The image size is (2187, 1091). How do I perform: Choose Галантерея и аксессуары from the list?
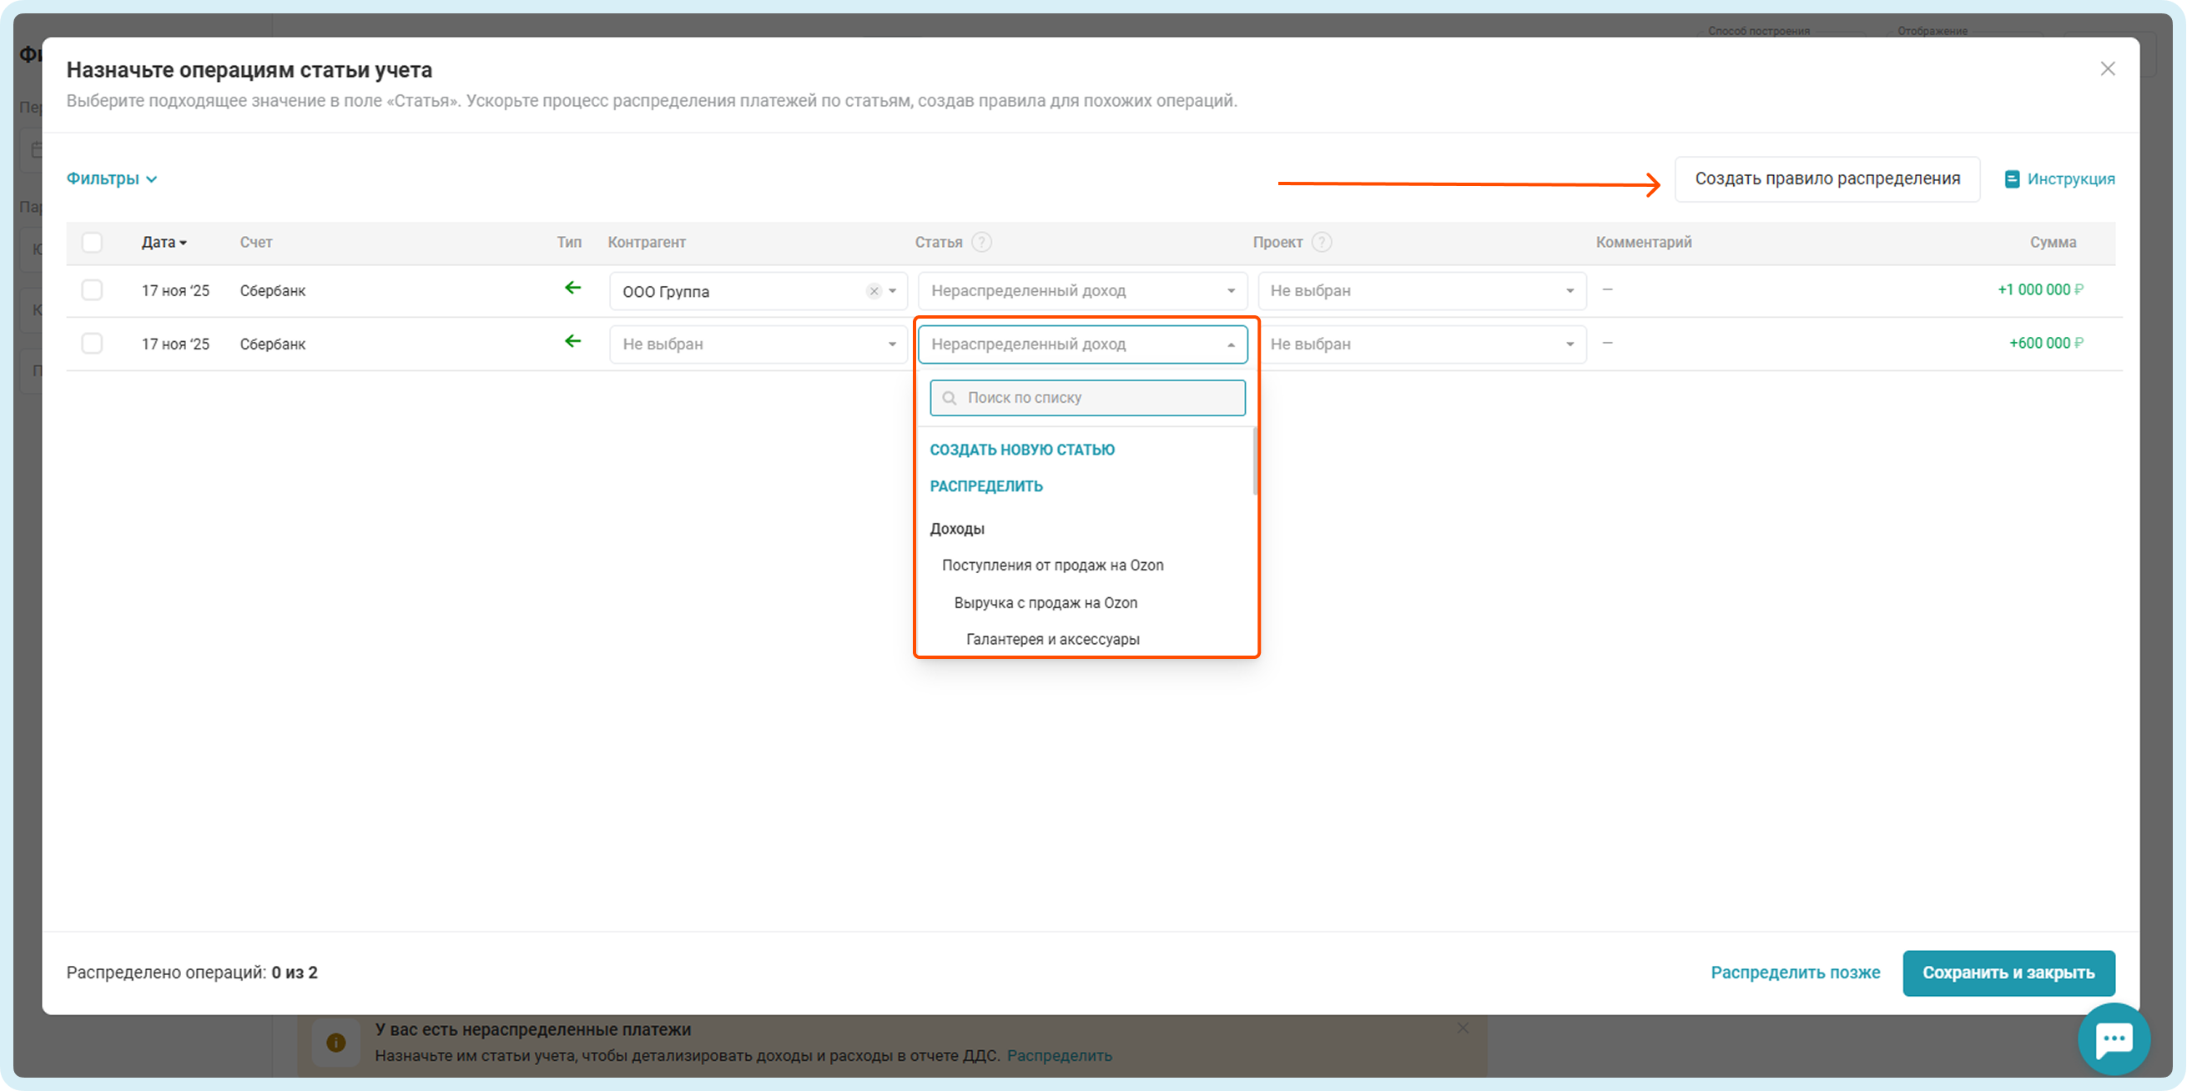tap(1052, 640)
